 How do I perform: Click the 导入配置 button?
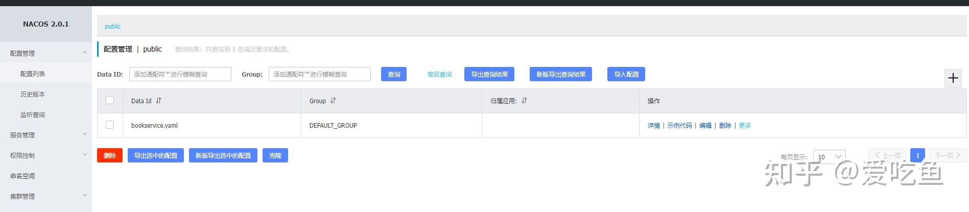tap(626, 74)
